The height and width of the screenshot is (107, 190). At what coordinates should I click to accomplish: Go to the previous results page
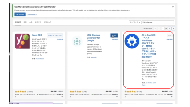tap(159, 28)
